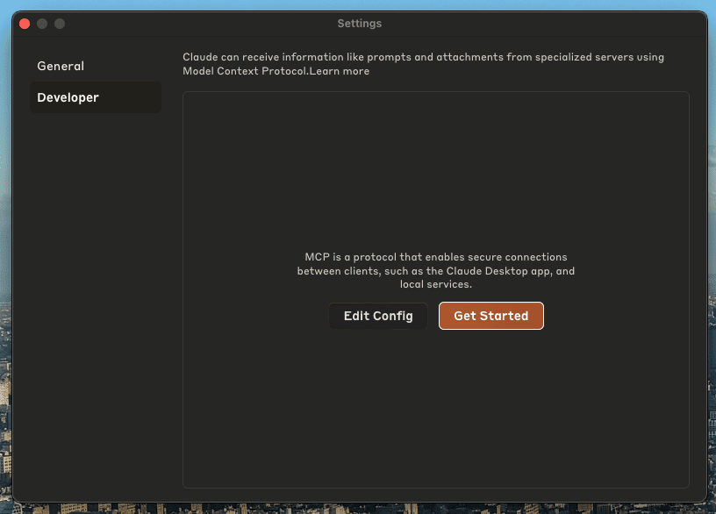The image size is (716, 514).
Task: View Model Context Protocol documentation via Learn more
Action: (x=340, y=71)
